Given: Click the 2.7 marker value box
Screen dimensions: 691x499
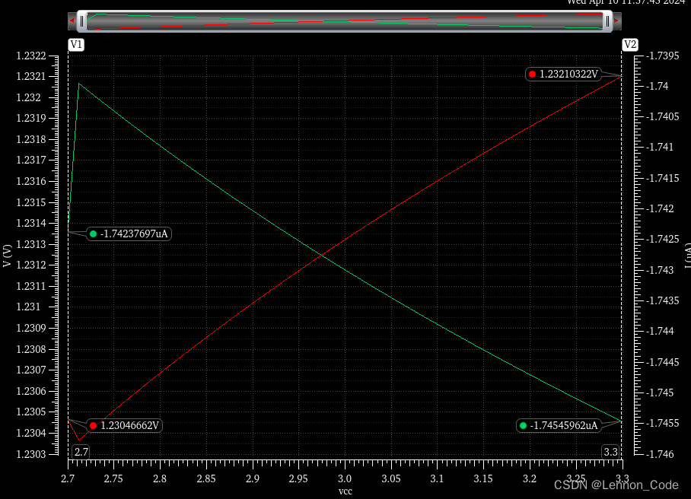Looking at the screenshot, I should point(81,452).
